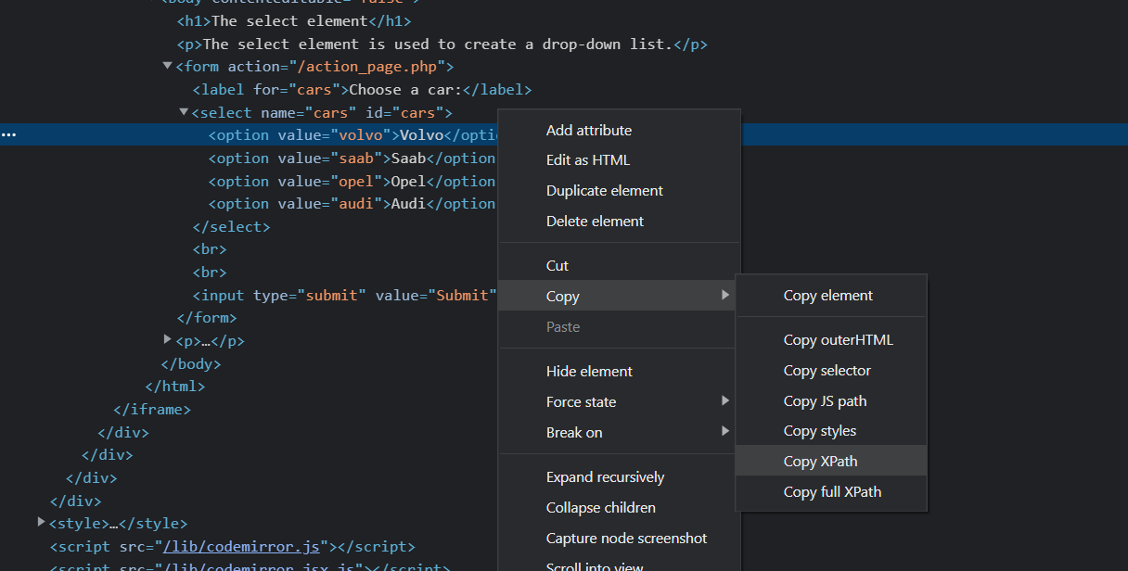Select the closing select tag row
1128x571 pixels.
coord(232,227)
